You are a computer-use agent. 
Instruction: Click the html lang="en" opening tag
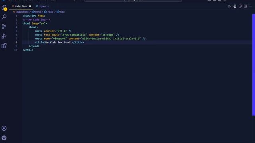[x=35, y=23]
